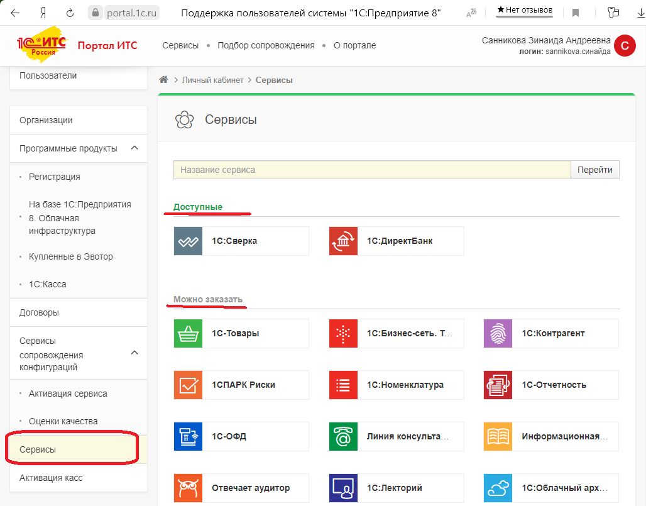Open the Отвечает аудитор service label
The width and height of the screenshot is (646, 506).
pos(251,488)
